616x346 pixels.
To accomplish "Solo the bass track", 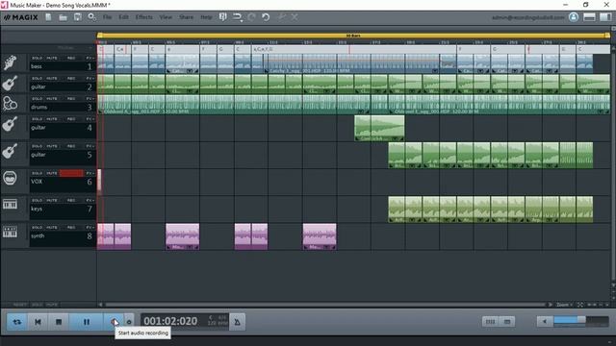I will click(x=37, y=58).
